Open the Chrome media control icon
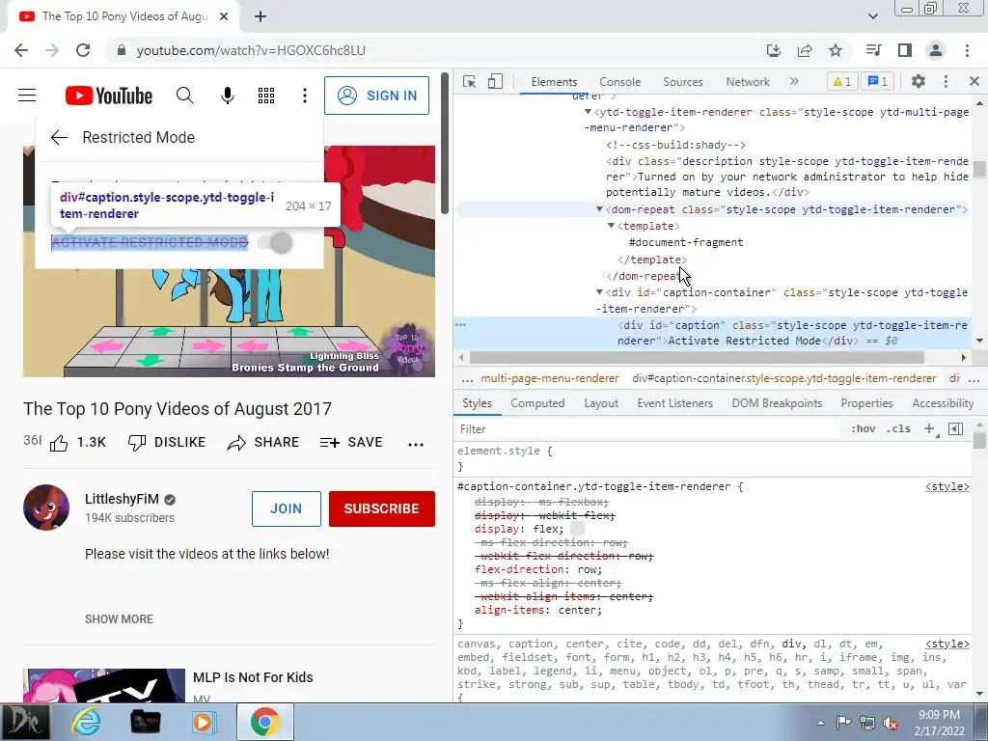 tap(874, 50)
